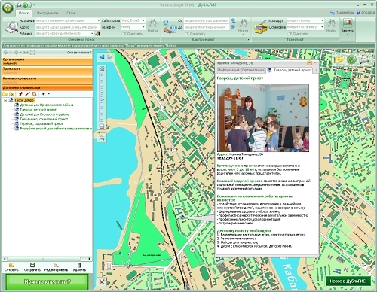
Task: Select the Транспорт panel section
Action: click(48, 71)
